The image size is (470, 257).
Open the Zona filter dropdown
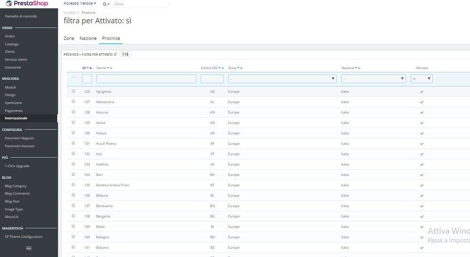click(x=282, y=79)
